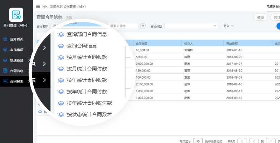Viewport: 280px width, 143px height.
Task: Open 业务首页 from the sidebar
Action: 16,39
